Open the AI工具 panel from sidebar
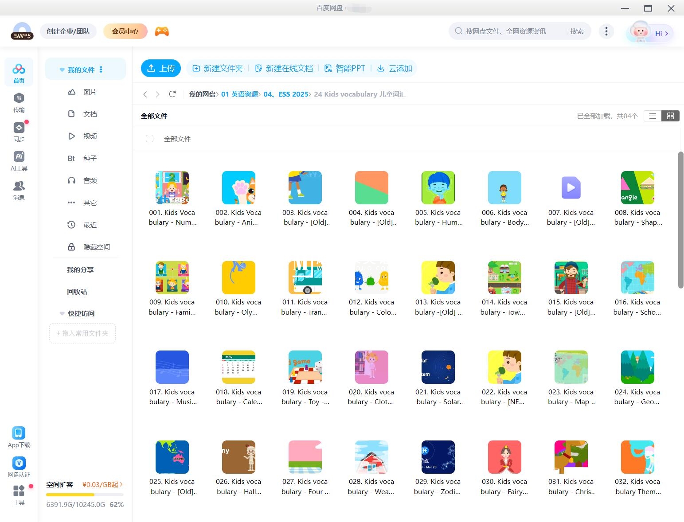 pyautogui.click(x=19, y=160)
